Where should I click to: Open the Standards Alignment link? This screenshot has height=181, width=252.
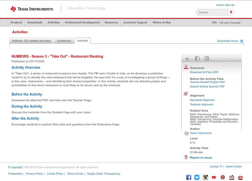pyautogui.click(x=202, y=100)
